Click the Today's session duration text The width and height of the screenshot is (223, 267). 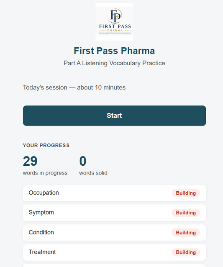pyautogui.click(x=74, y=87)
